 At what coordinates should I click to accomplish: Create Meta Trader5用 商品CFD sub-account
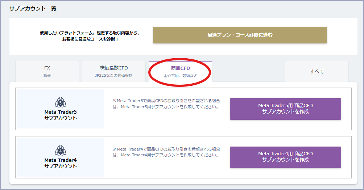point(285,109)
